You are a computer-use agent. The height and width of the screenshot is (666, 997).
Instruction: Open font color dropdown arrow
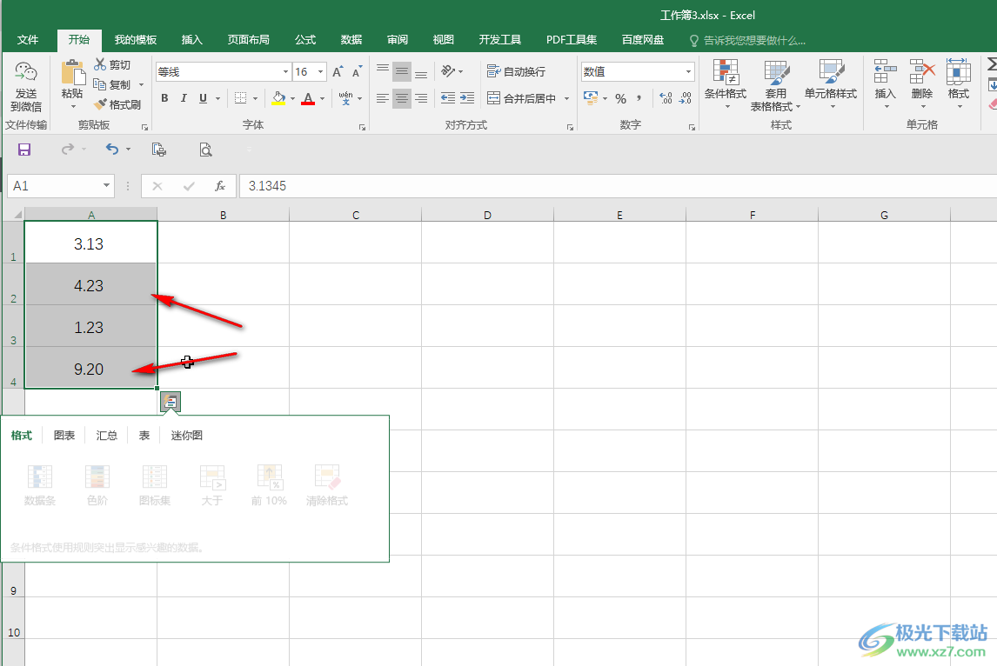click(x=323, y=98)
